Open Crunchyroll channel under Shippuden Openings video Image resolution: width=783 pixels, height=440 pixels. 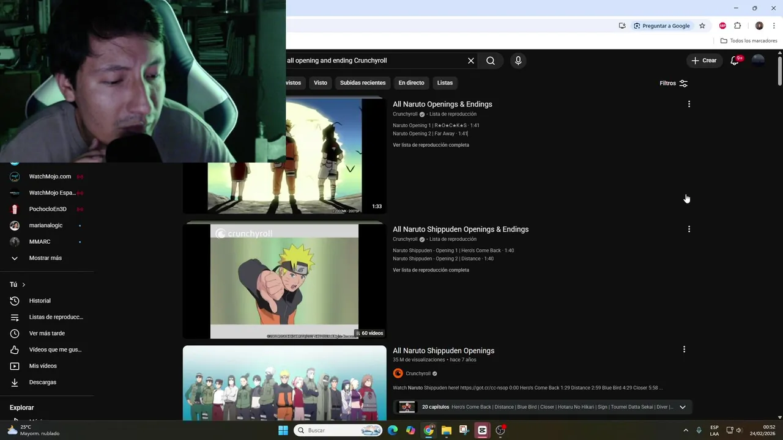(418, 373)
